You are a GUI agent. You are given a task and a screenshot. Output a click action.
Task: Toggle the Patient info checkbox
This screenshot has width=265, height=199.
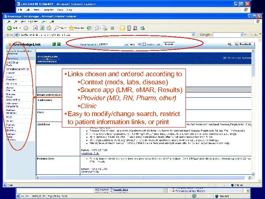click(x=144, y=44)
